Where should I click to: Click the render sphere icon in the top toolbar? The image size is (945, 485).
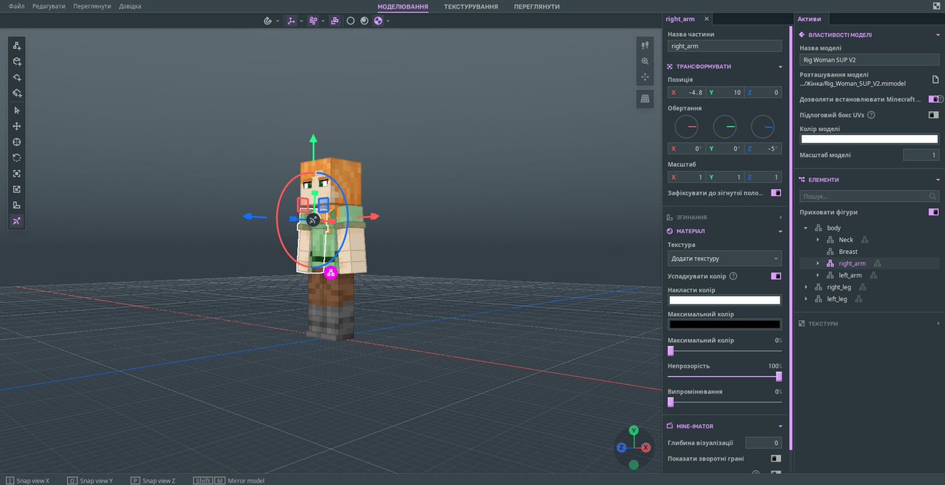tap(363, 21)
